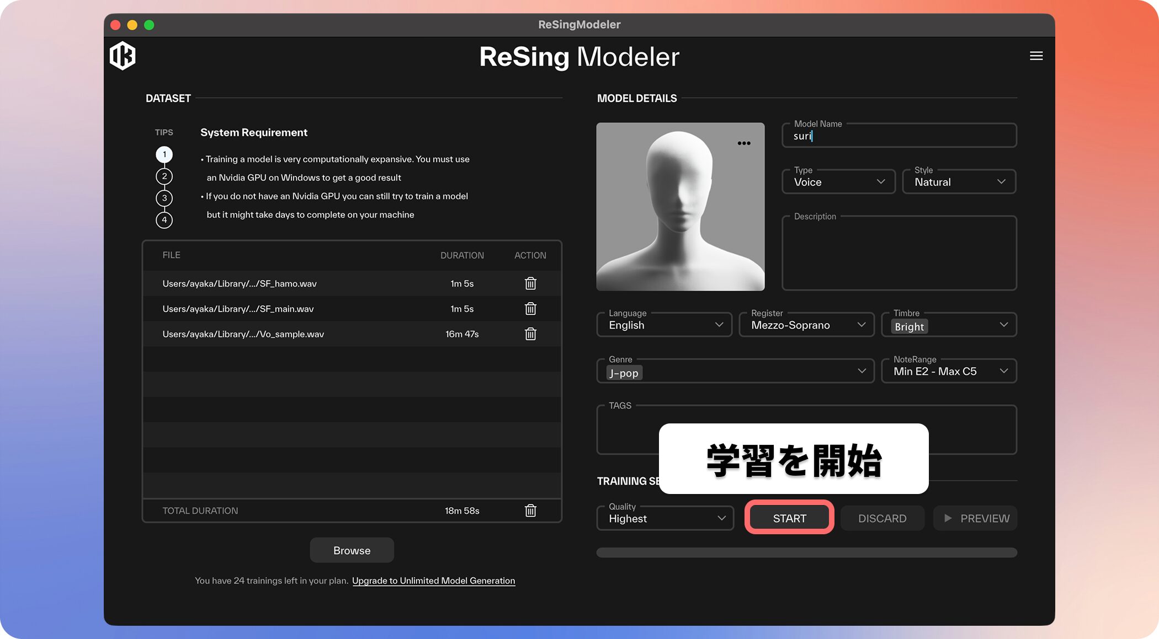The height and width of the screenshot is (639, 1159).
Task: Click the Model Name input field
Action: pyautogui.click(x=899, y=136)
